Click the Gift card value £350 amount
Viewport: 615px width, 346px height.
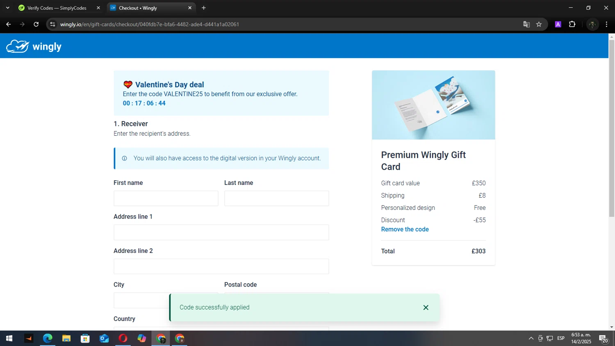[479, 183]
